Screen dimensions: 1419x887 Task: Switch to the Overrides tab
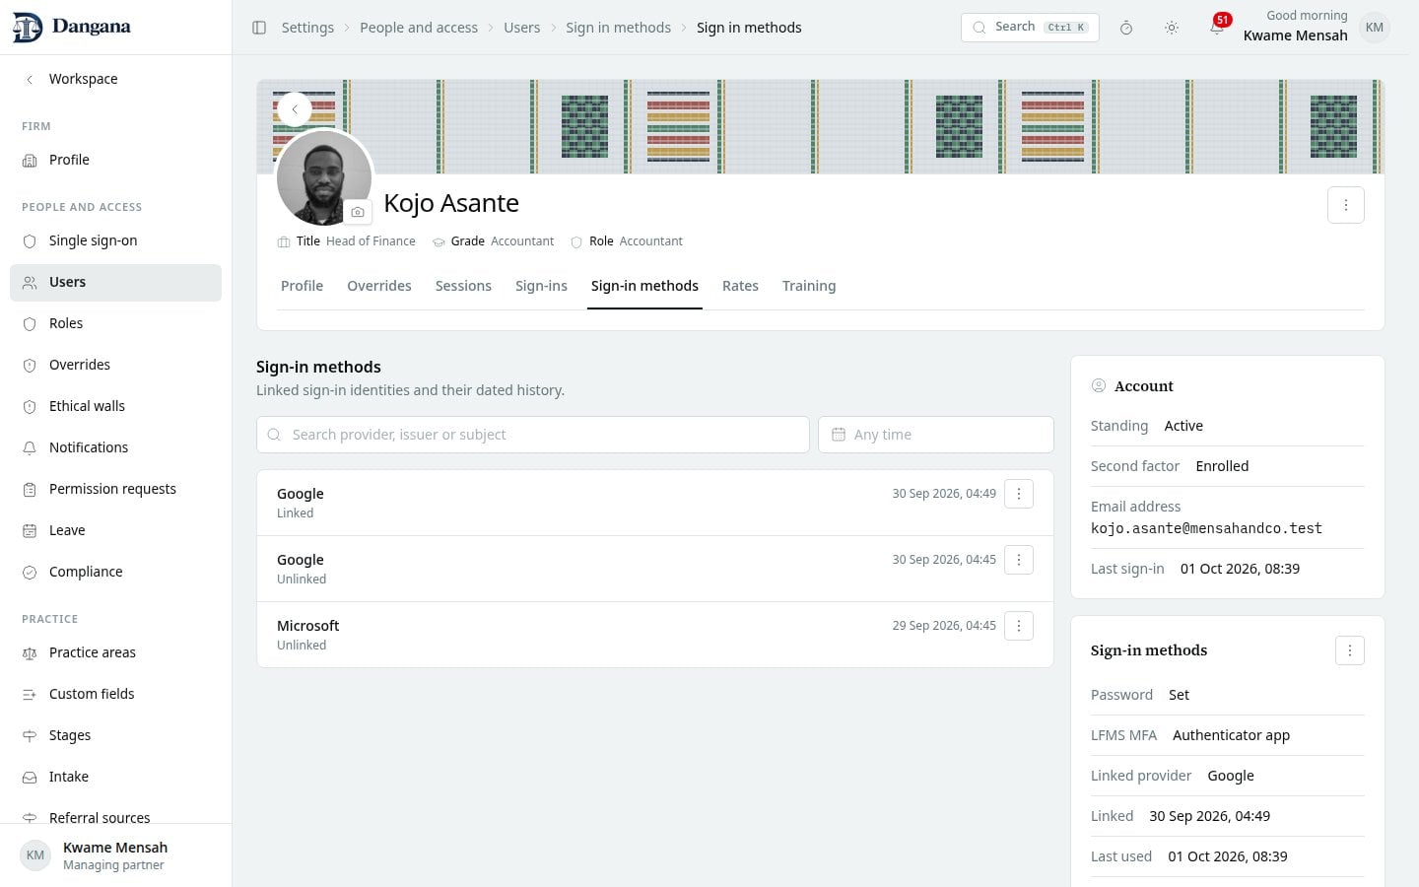(x=379, y=286)
